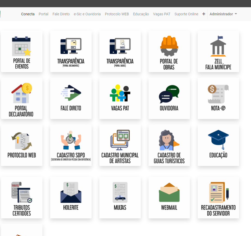251x236 pixels.
Task: Expand the Administrador user dropdown
Action: (223, 14)
